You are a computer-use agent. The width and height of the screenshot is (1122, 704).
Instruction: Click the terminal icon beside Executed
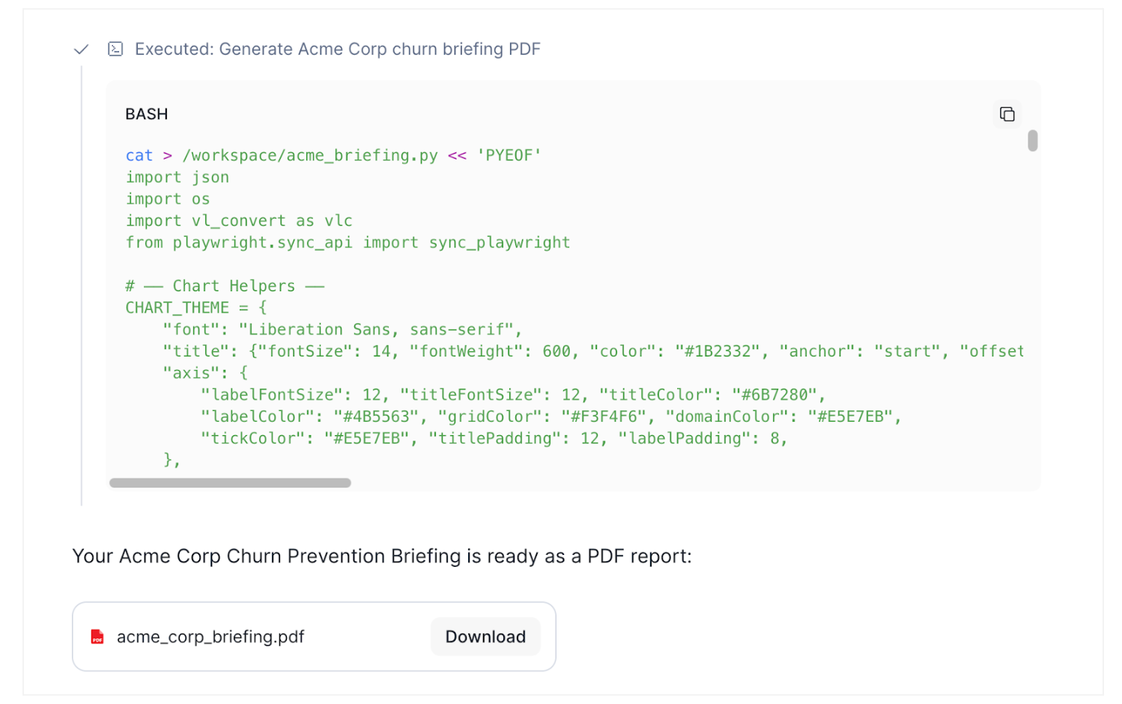115,49
